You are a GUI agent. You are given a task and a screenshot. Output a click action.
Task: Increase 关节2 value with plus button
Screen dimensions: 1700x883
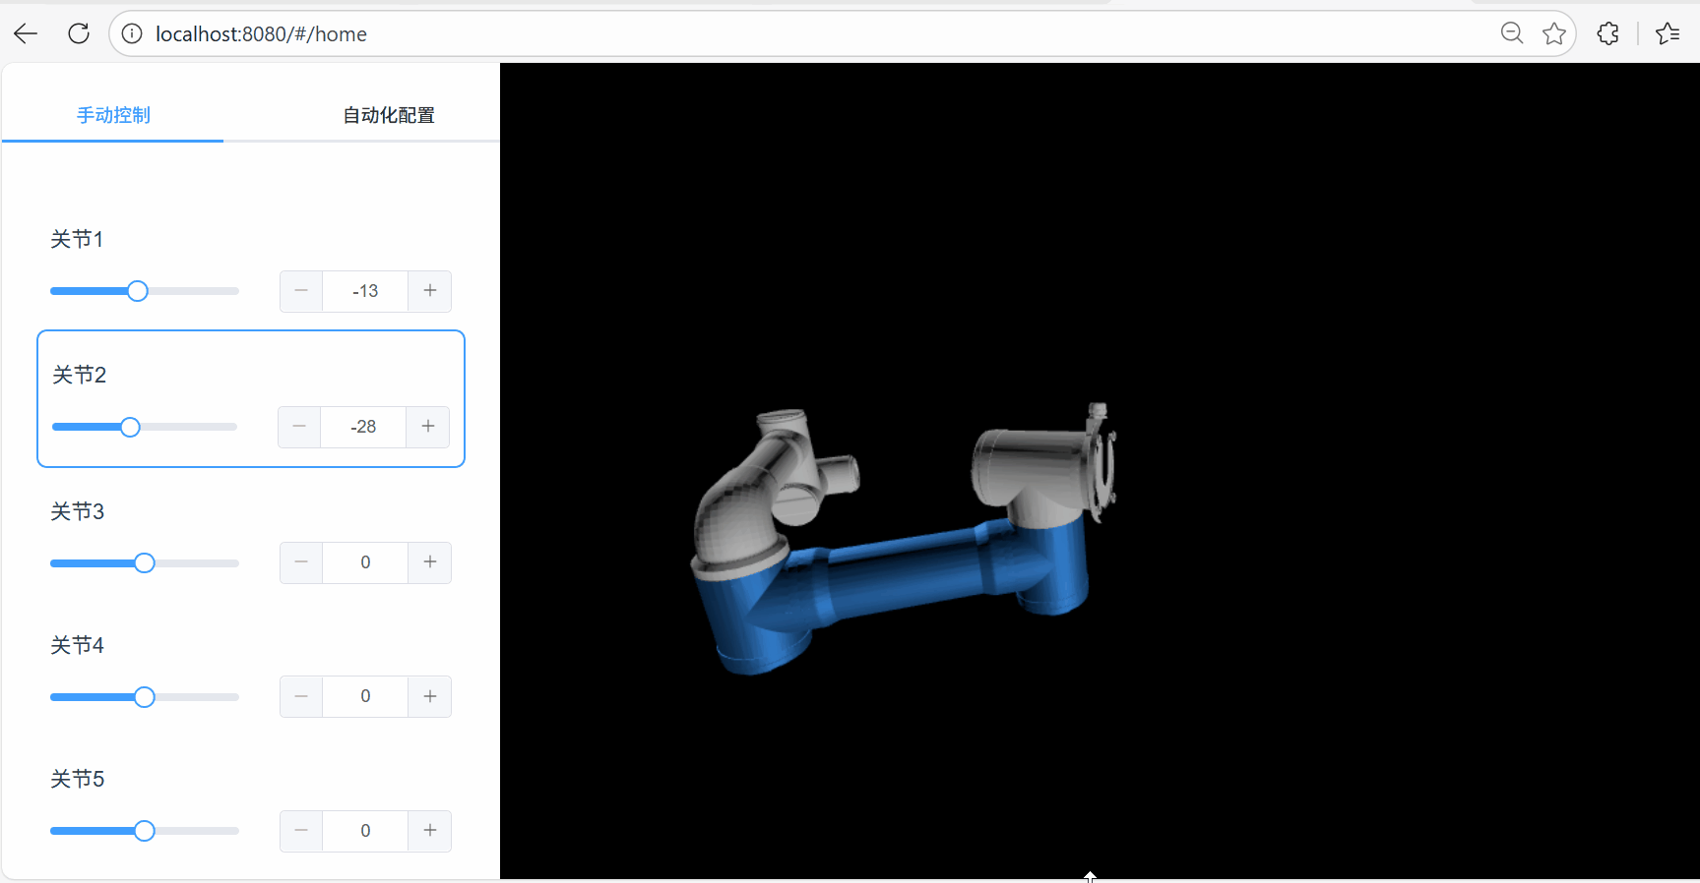(428, 427)
